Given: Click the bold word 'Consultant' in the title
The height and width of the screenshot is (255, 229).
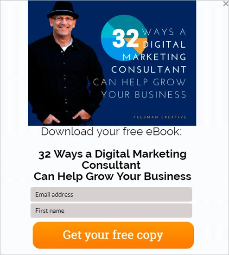Looking at the screenshot, I should pos(111,165).
